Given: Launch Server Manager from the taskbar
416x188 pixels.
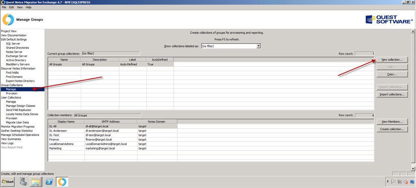Looking at the screenshot, I should 23,182.
